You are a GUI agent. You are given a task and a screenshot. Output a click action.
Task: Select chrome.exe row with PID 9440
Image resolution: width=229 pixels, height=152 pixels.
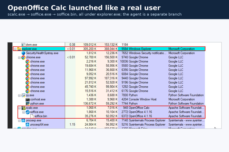109,78
